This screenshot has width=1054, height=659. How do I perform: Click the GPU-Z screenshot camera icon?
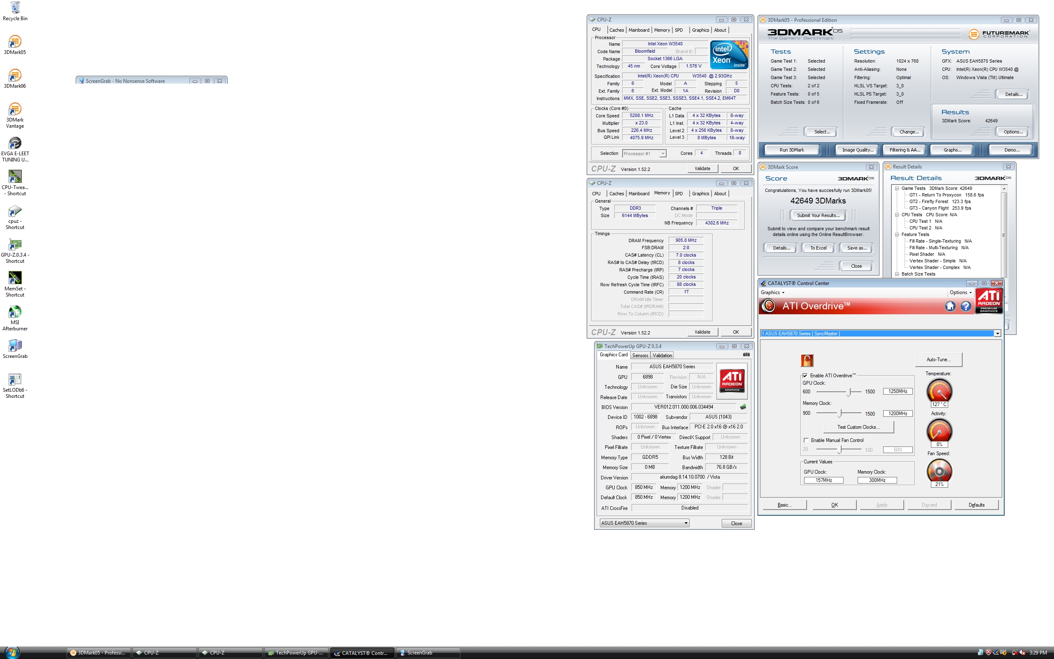pyautogui.click(x=746, y=355)
